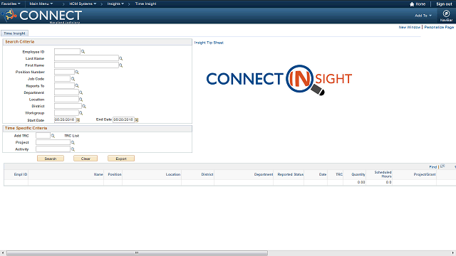Open the Activity lookup magnifier
This screenshot has height=256, width=456.
pyautogui.click(x=73, y=149)
